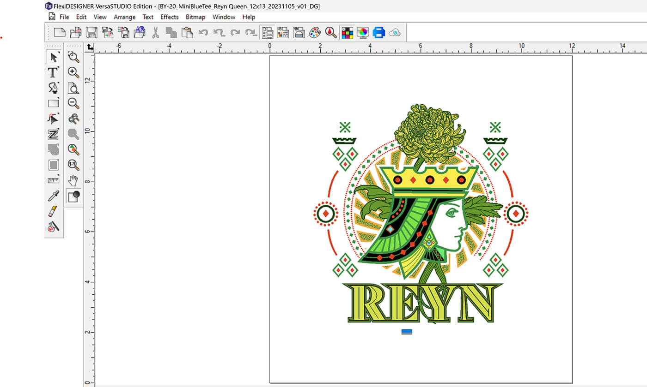The image size is (647, 387).
Task: Select the paint roller fill tool
Action: coord(54,226)
